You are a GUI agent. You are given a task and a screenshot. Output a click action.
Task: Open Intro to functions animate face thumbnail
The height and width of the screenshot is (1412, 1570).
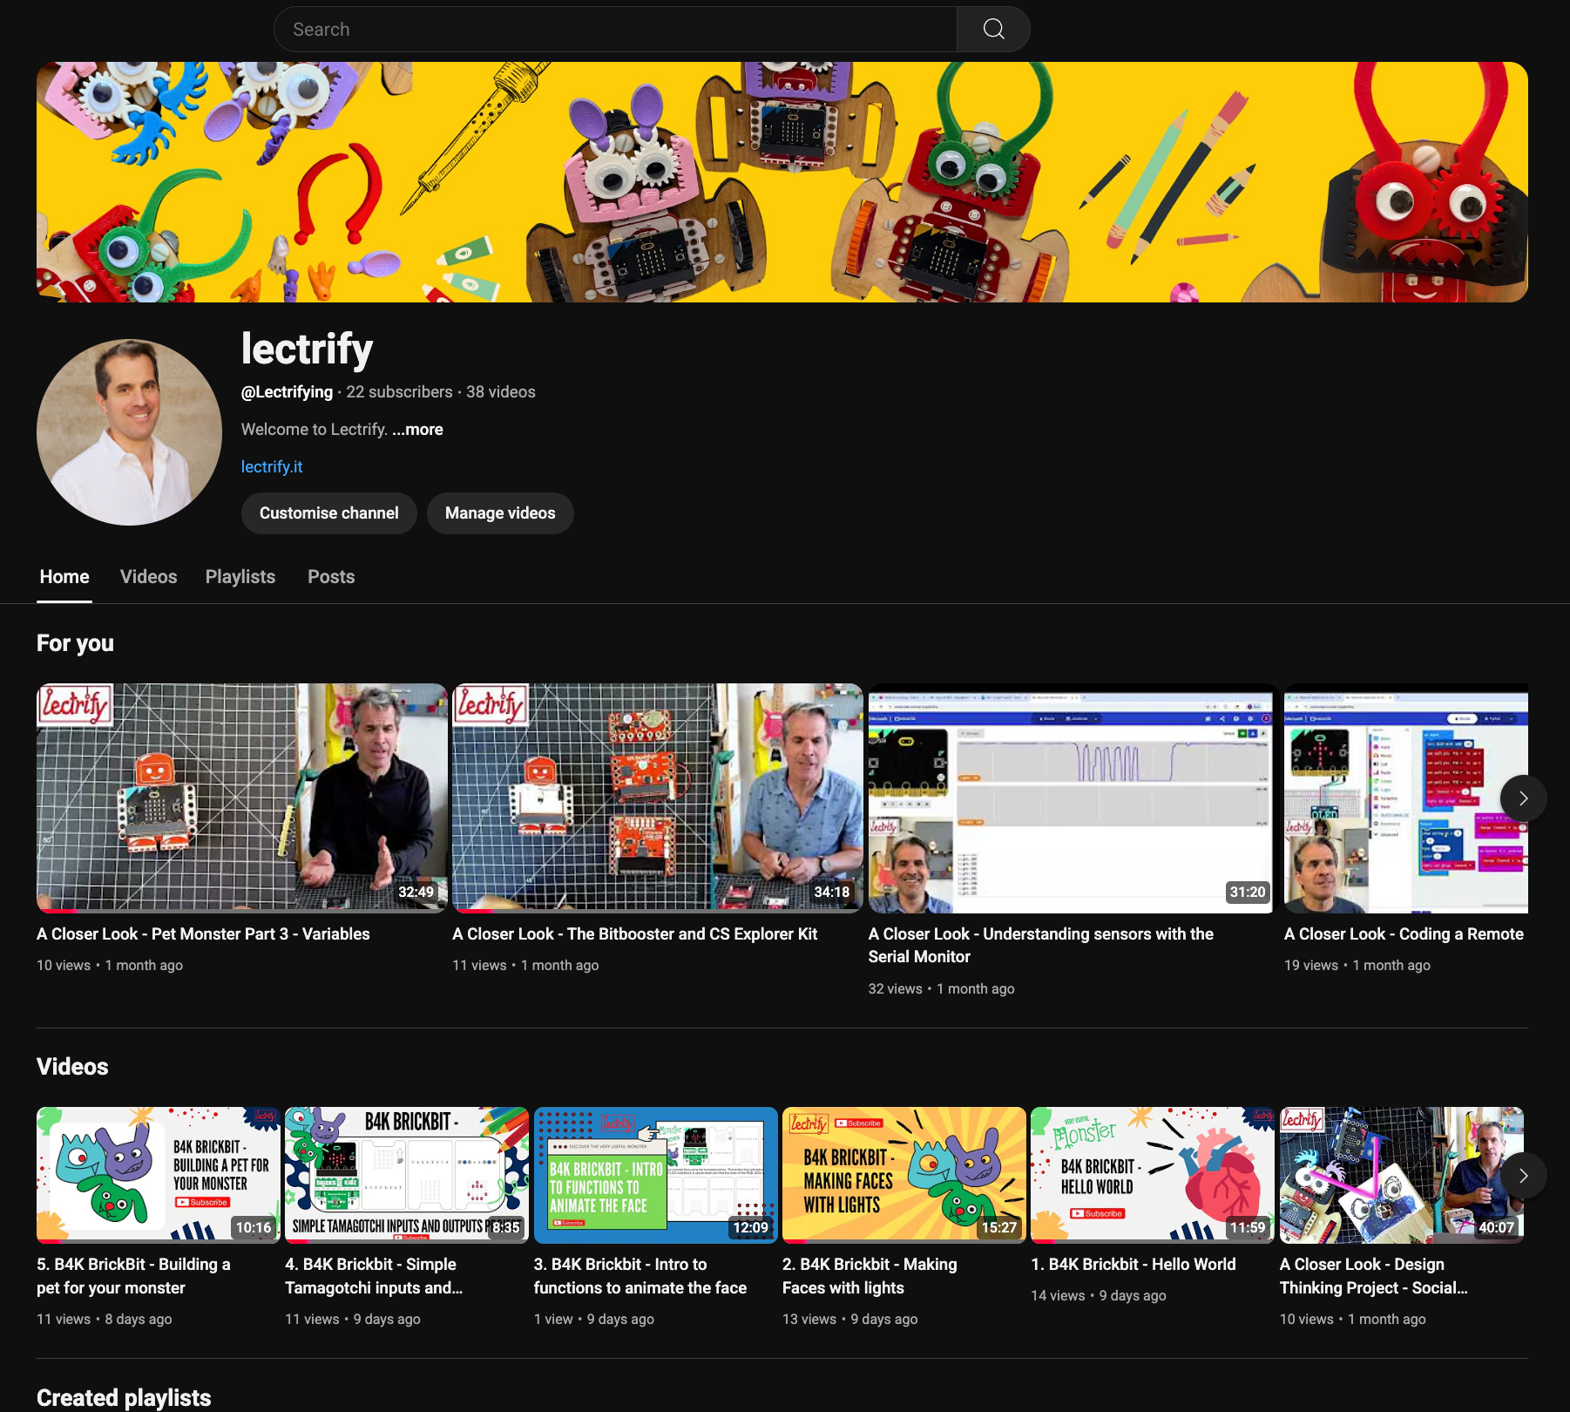click(x=655, y=1175)
